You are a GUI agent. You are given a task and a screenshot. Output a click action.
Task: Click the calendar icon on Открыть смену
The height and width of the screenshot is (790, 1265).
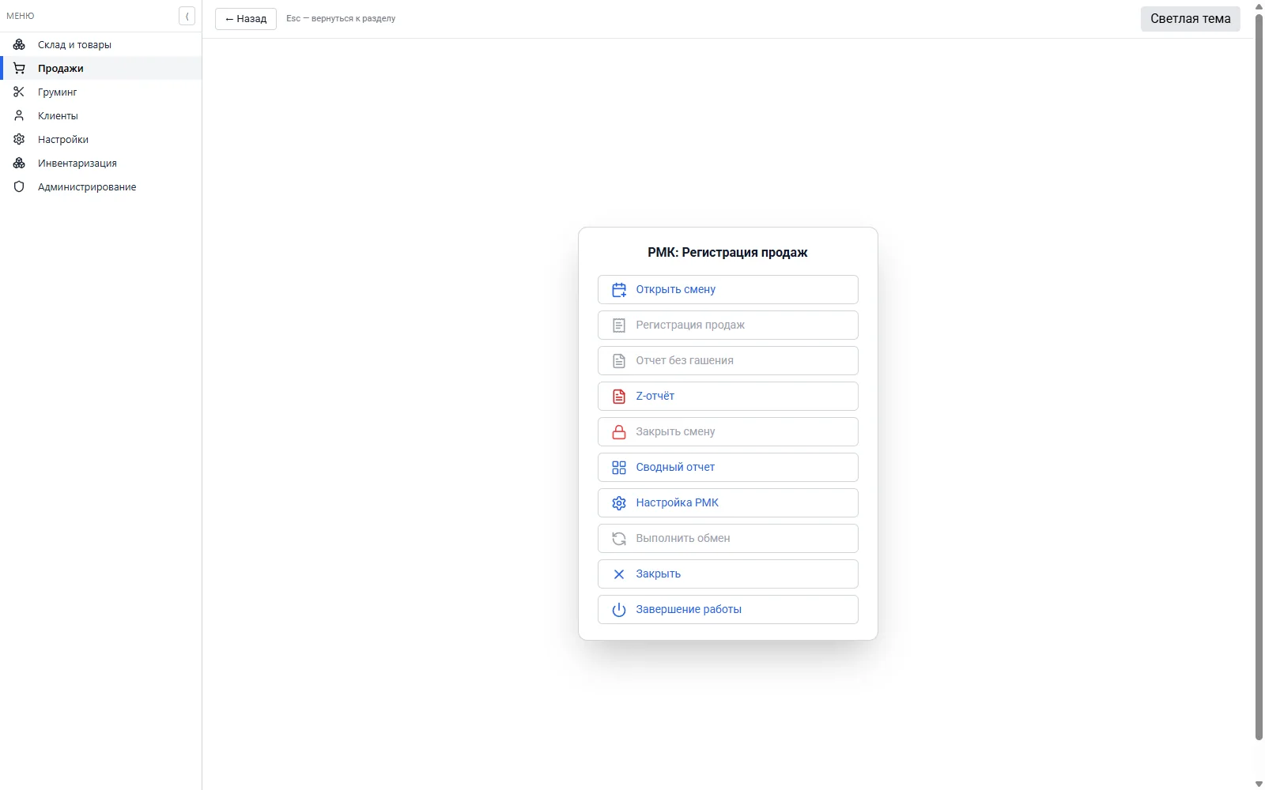(619, 290)
